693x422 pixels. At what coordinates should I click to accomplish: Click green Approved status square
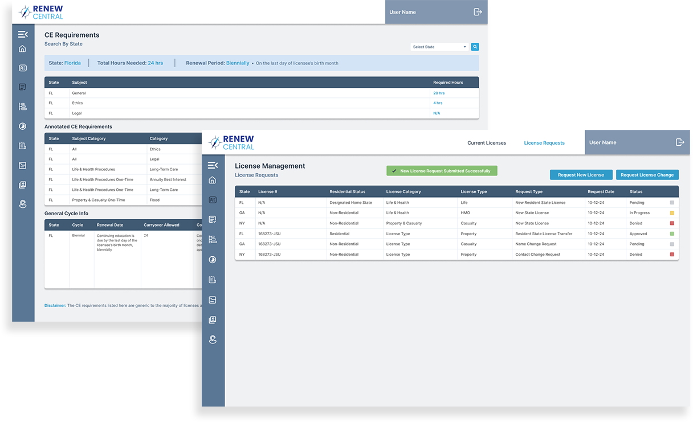[x=672, y=233]
